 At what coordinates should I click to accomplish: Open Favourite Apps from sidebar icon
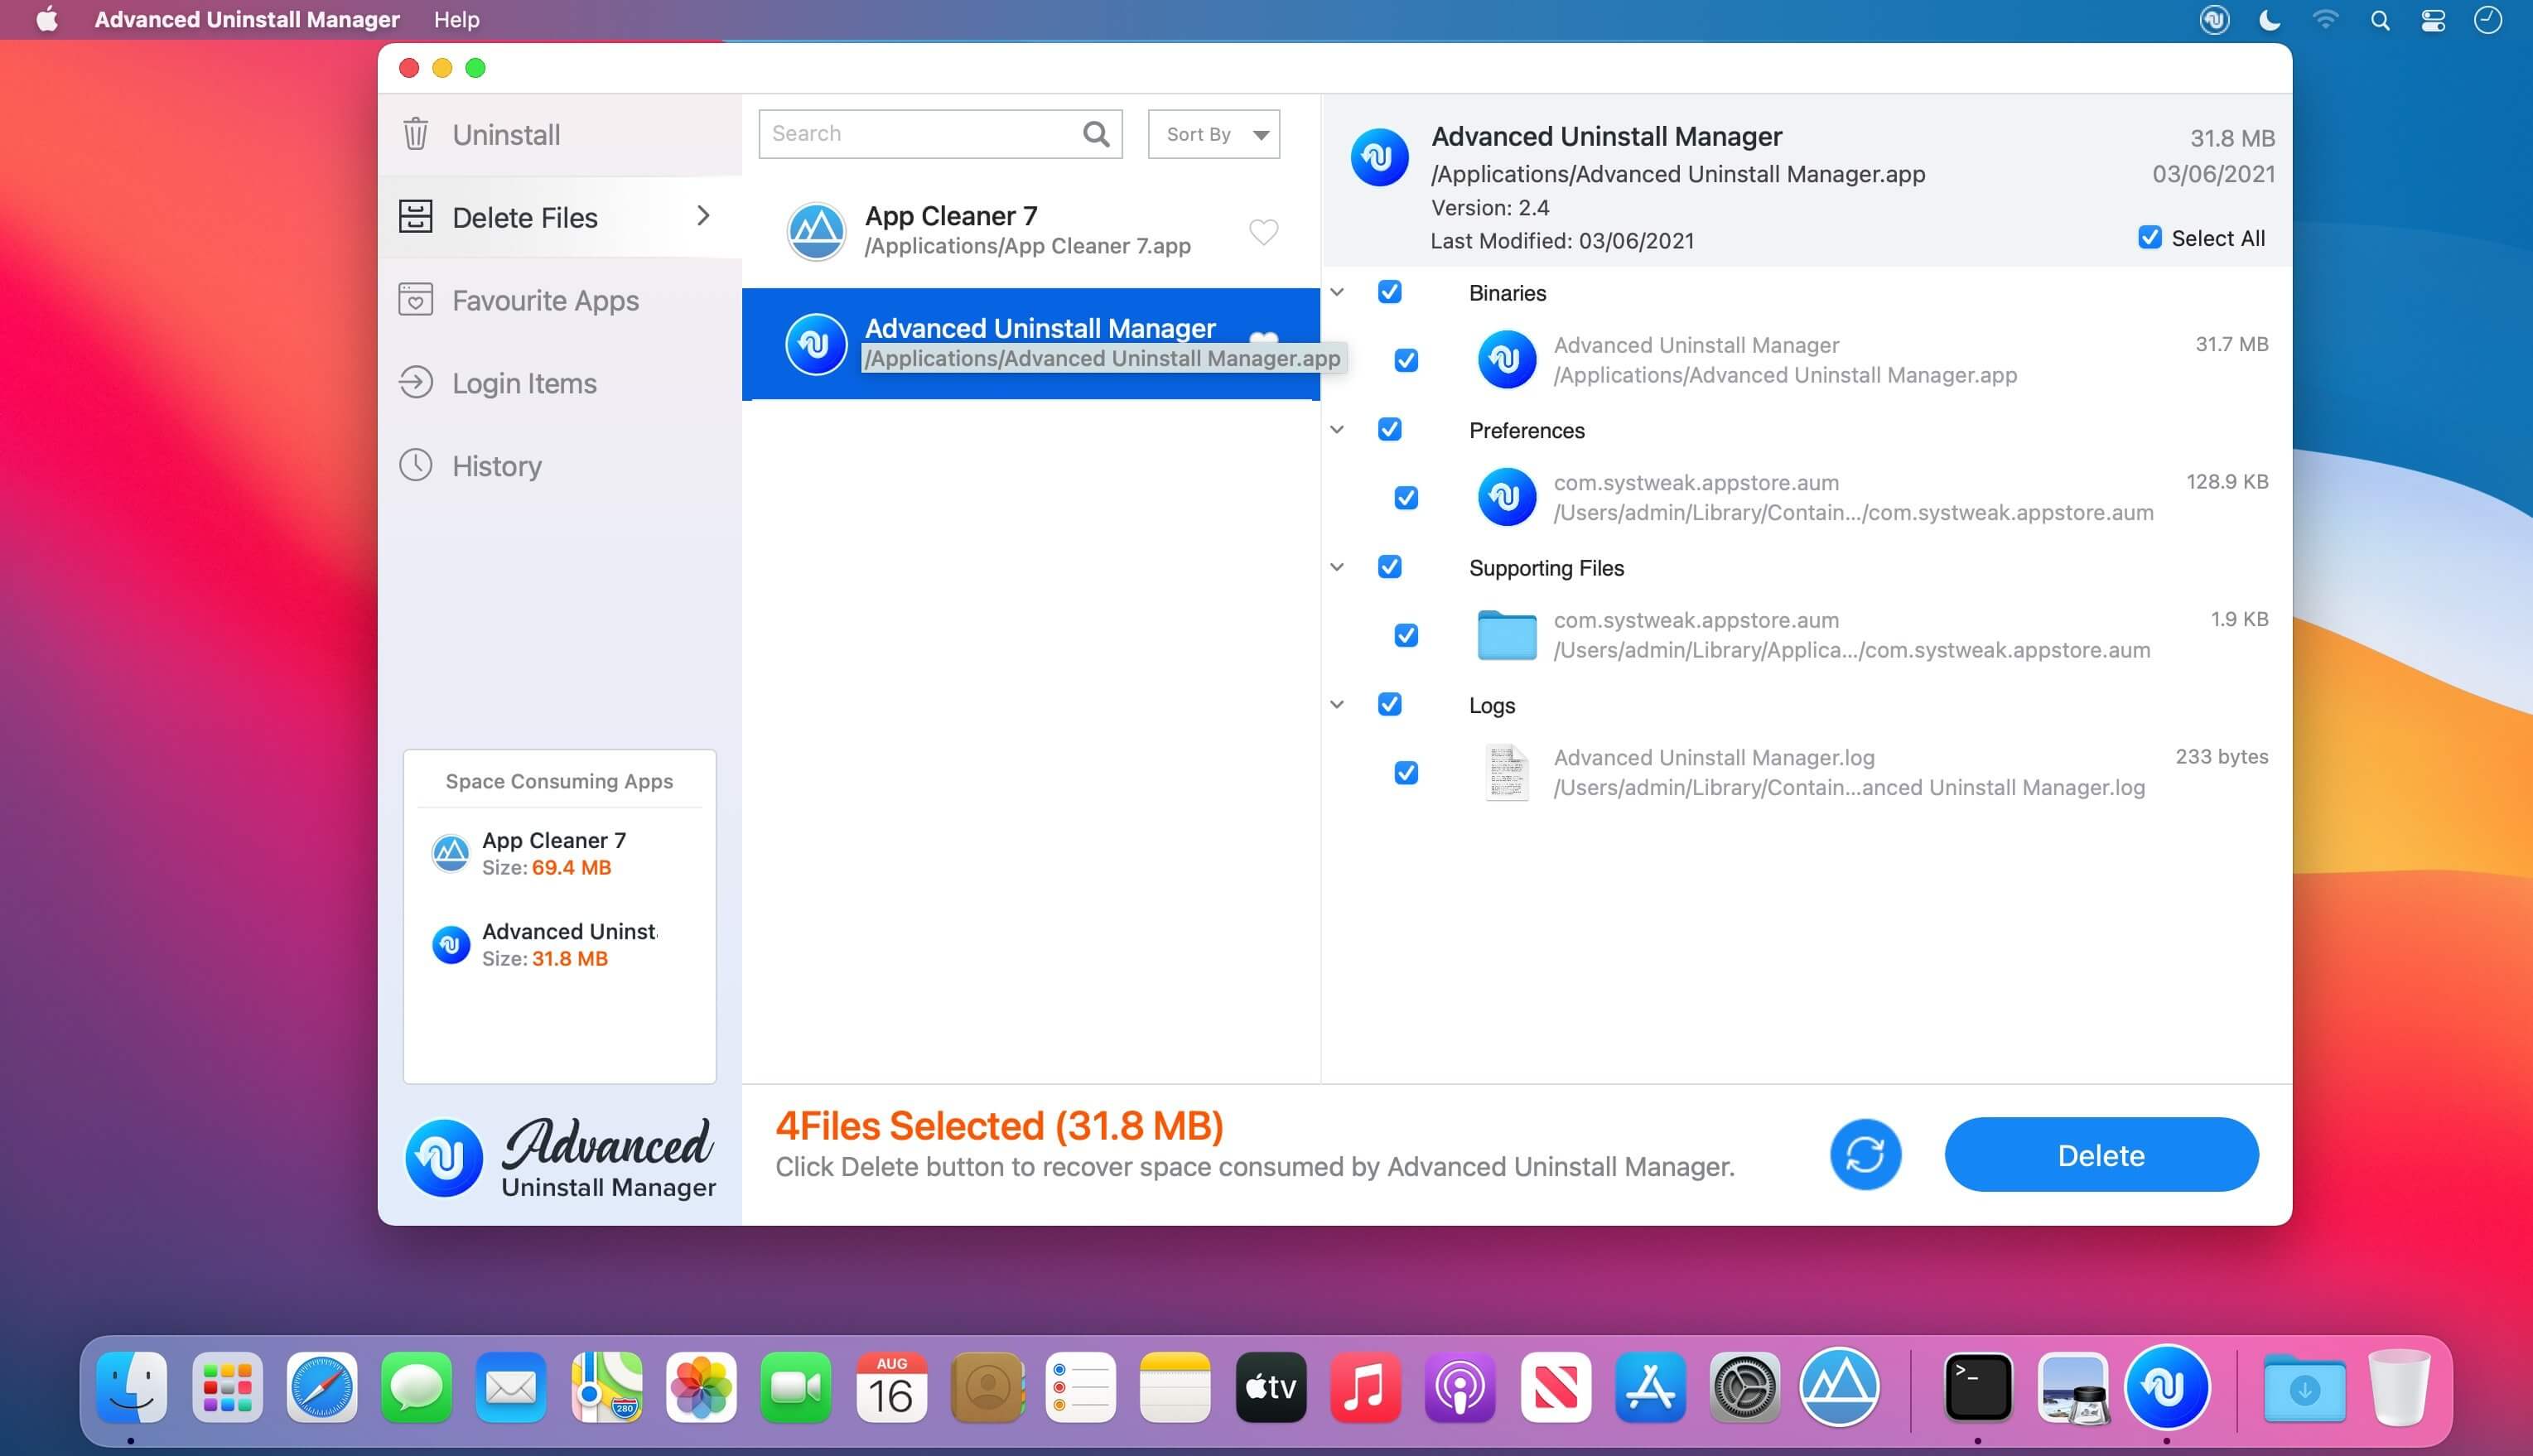416,300
